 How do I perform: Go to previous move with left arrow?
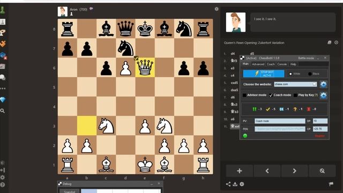pyautogui.click(x=267, y=170)
